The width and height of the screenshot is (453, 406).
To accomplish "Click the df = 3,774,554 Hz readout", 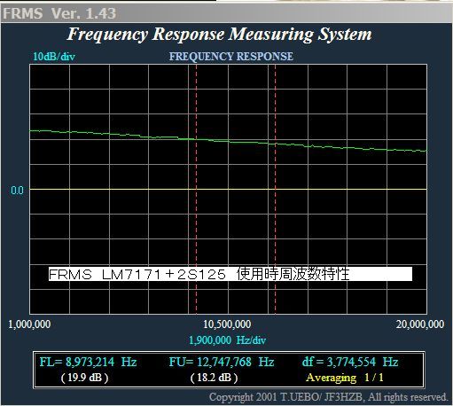I will [350, 362].
